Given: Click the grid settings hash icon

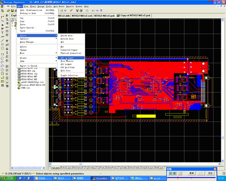Looking at the screenshot, I should click(x=87, y=11).
